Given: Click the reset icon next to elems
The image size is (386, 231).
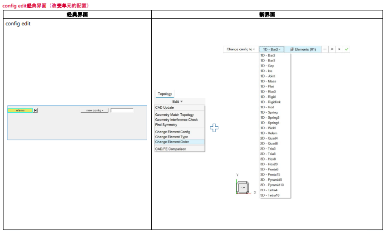Looking at the screenshot, I should 35,110.
